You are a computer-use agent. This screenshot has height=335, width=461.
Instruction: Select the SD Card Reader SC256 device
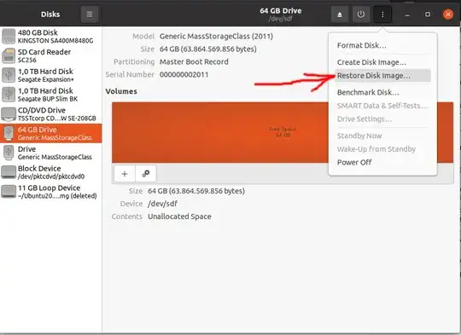(51, 55)
